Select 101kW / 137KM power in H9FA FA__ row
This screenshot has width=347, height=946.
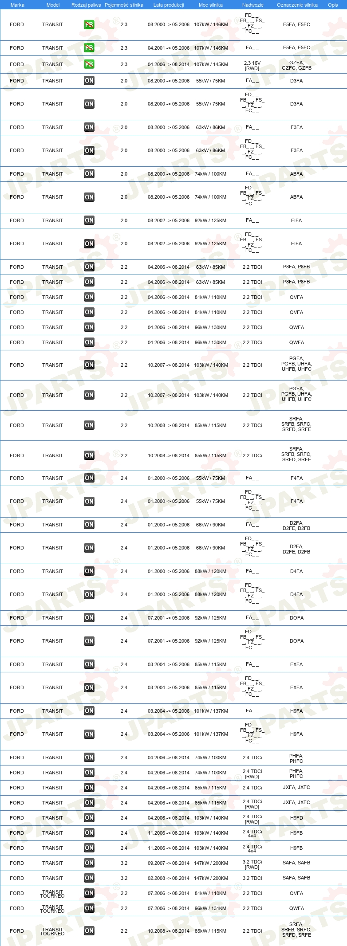pyautogui.click(x=211, y=711)
